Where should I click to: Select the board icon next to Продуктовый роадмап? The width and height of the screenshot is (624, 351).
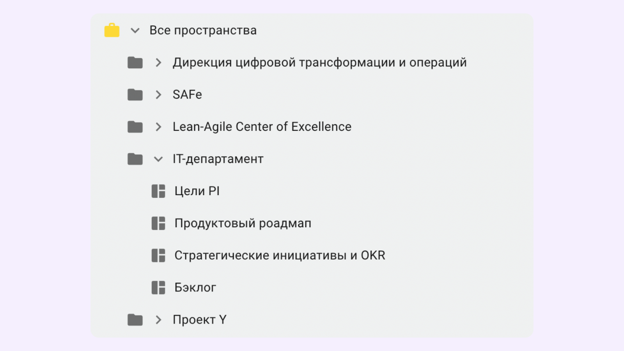158,223
